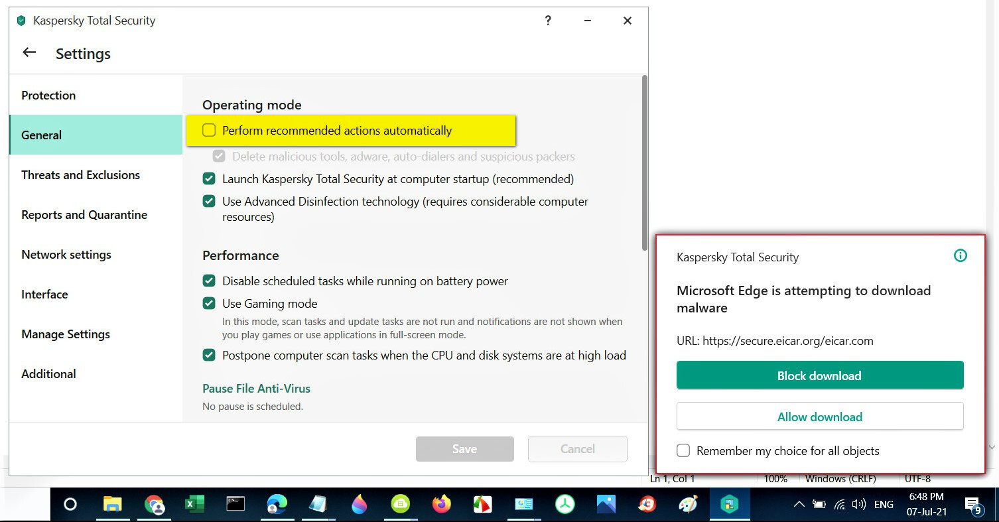Click the Cancel button in Settings

[x=578, y=449]
